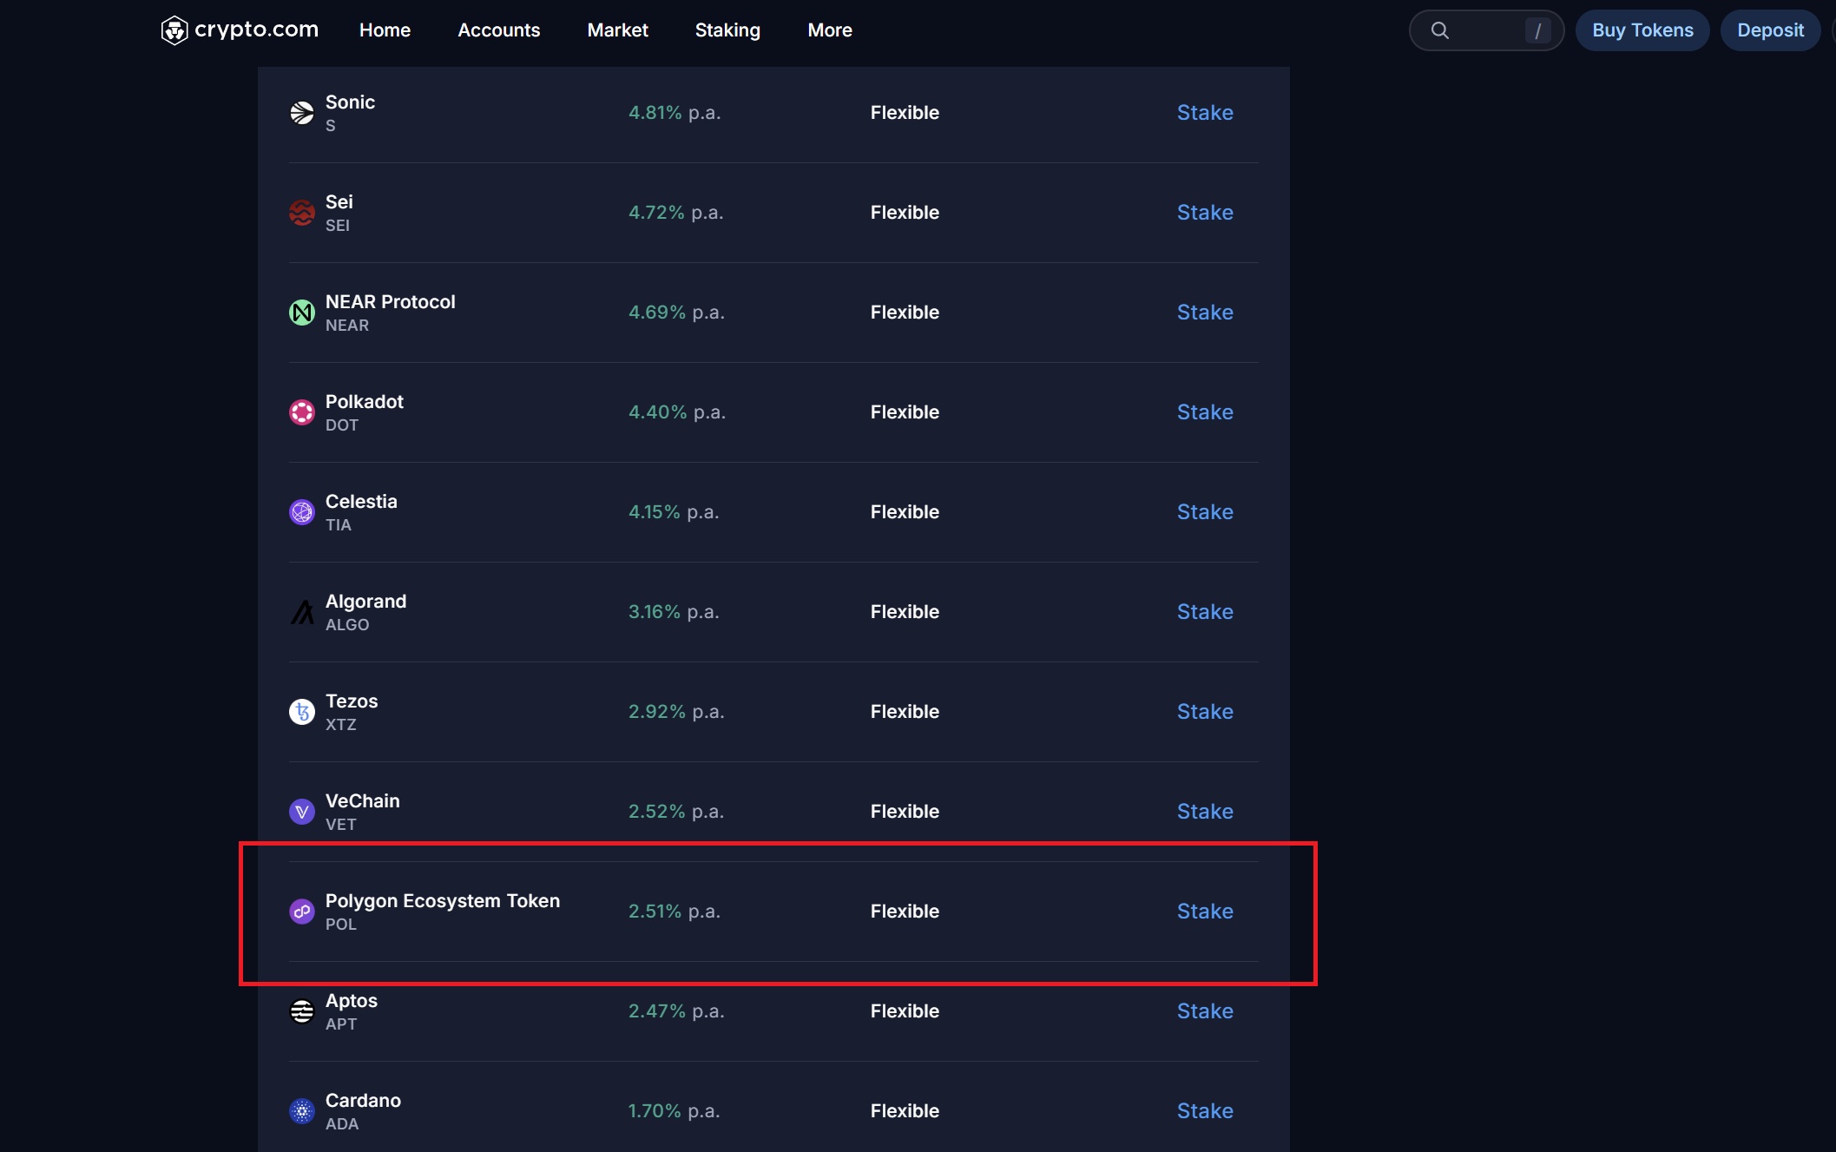1836x1152 pixels.
Task: Click the slash shortcut key hint
Action: pos(1538,30)
